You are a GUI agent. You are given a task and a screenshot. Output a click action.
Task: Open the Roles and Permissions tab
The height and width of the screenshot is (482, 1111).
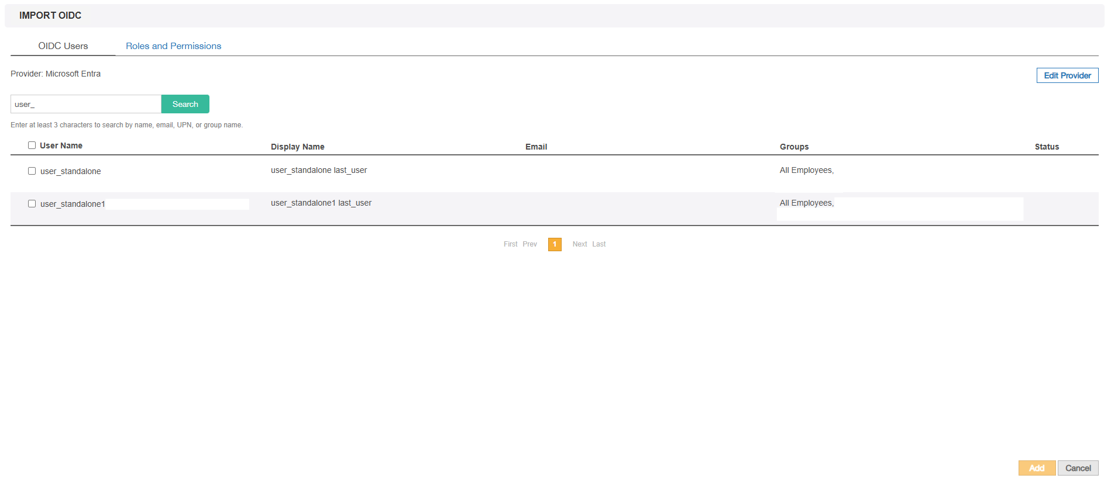pos(173,46)
